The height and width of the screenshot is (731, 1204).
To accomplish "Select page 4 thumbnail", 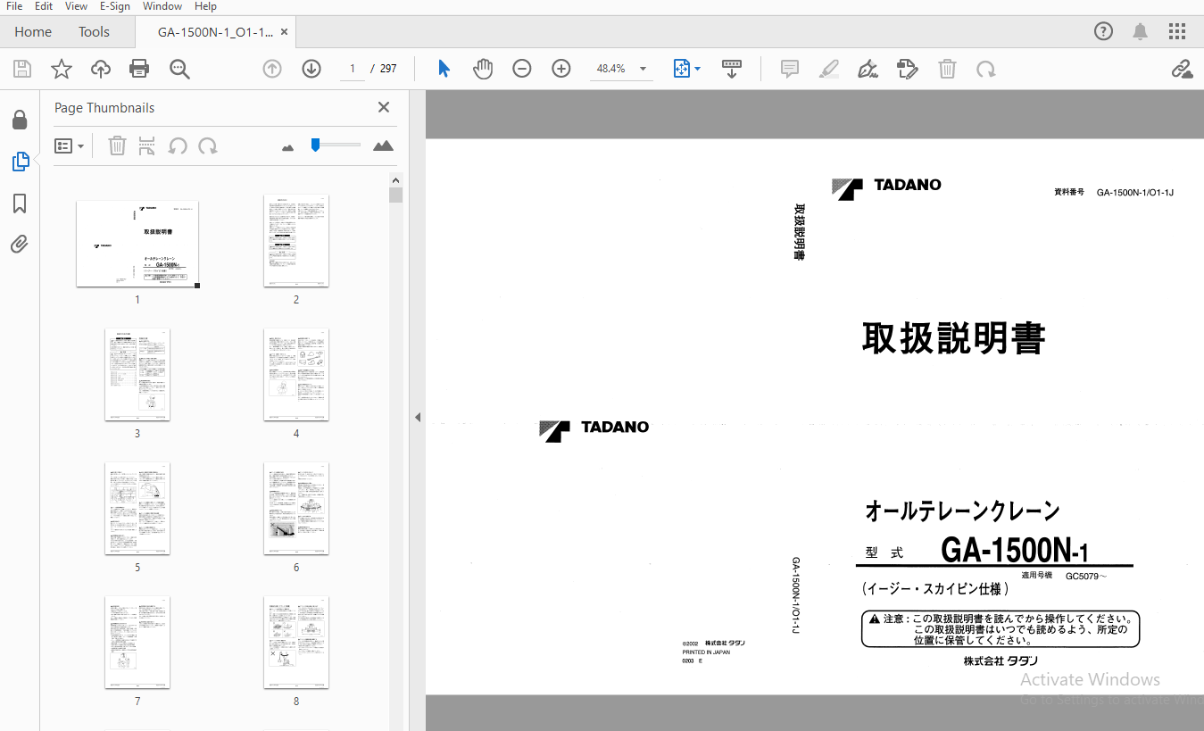I will click(x=296, y=375).
